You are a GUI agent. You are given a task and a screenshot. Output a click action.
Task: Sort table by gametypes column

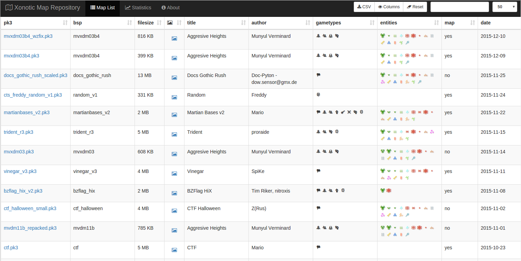pos(345,23)
